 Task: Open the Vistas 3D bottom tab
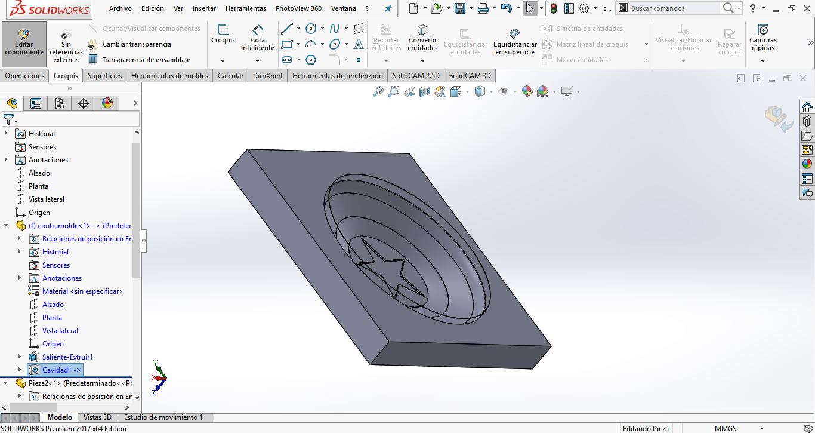(97, 417)
